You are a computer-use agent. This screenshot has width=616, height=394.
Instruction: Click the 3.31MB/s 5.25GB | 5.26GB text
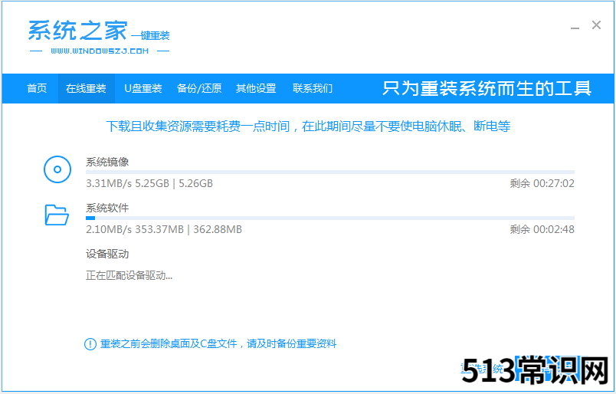tap(149, 183)
